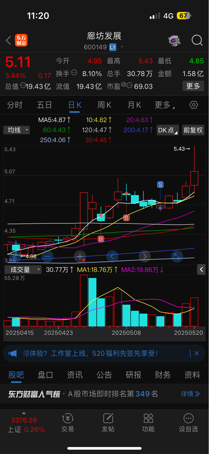Open 交易 trade icon

(x=68, y=422)
